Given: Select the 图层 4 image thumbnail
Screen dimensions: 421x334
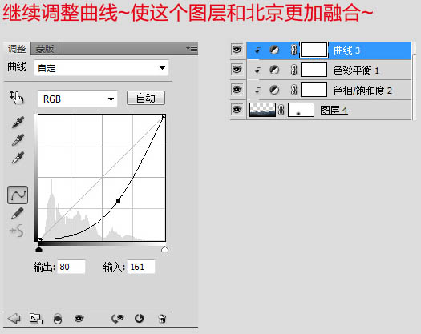Looking at the screenshot, I should [x=262, y=110].
